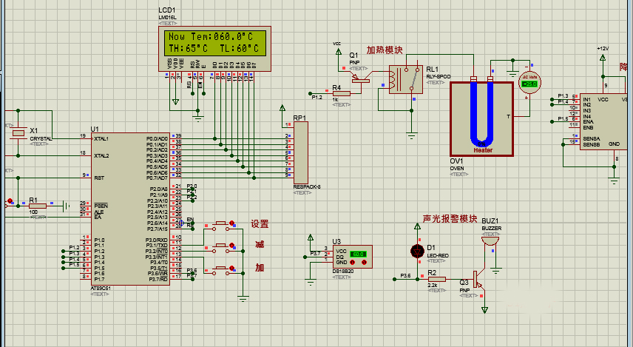Decrease DS18B20 temperature with down arrow
The height and width of the screenshot is (347, 633).
pyautogui.click(x=353, y=263)
